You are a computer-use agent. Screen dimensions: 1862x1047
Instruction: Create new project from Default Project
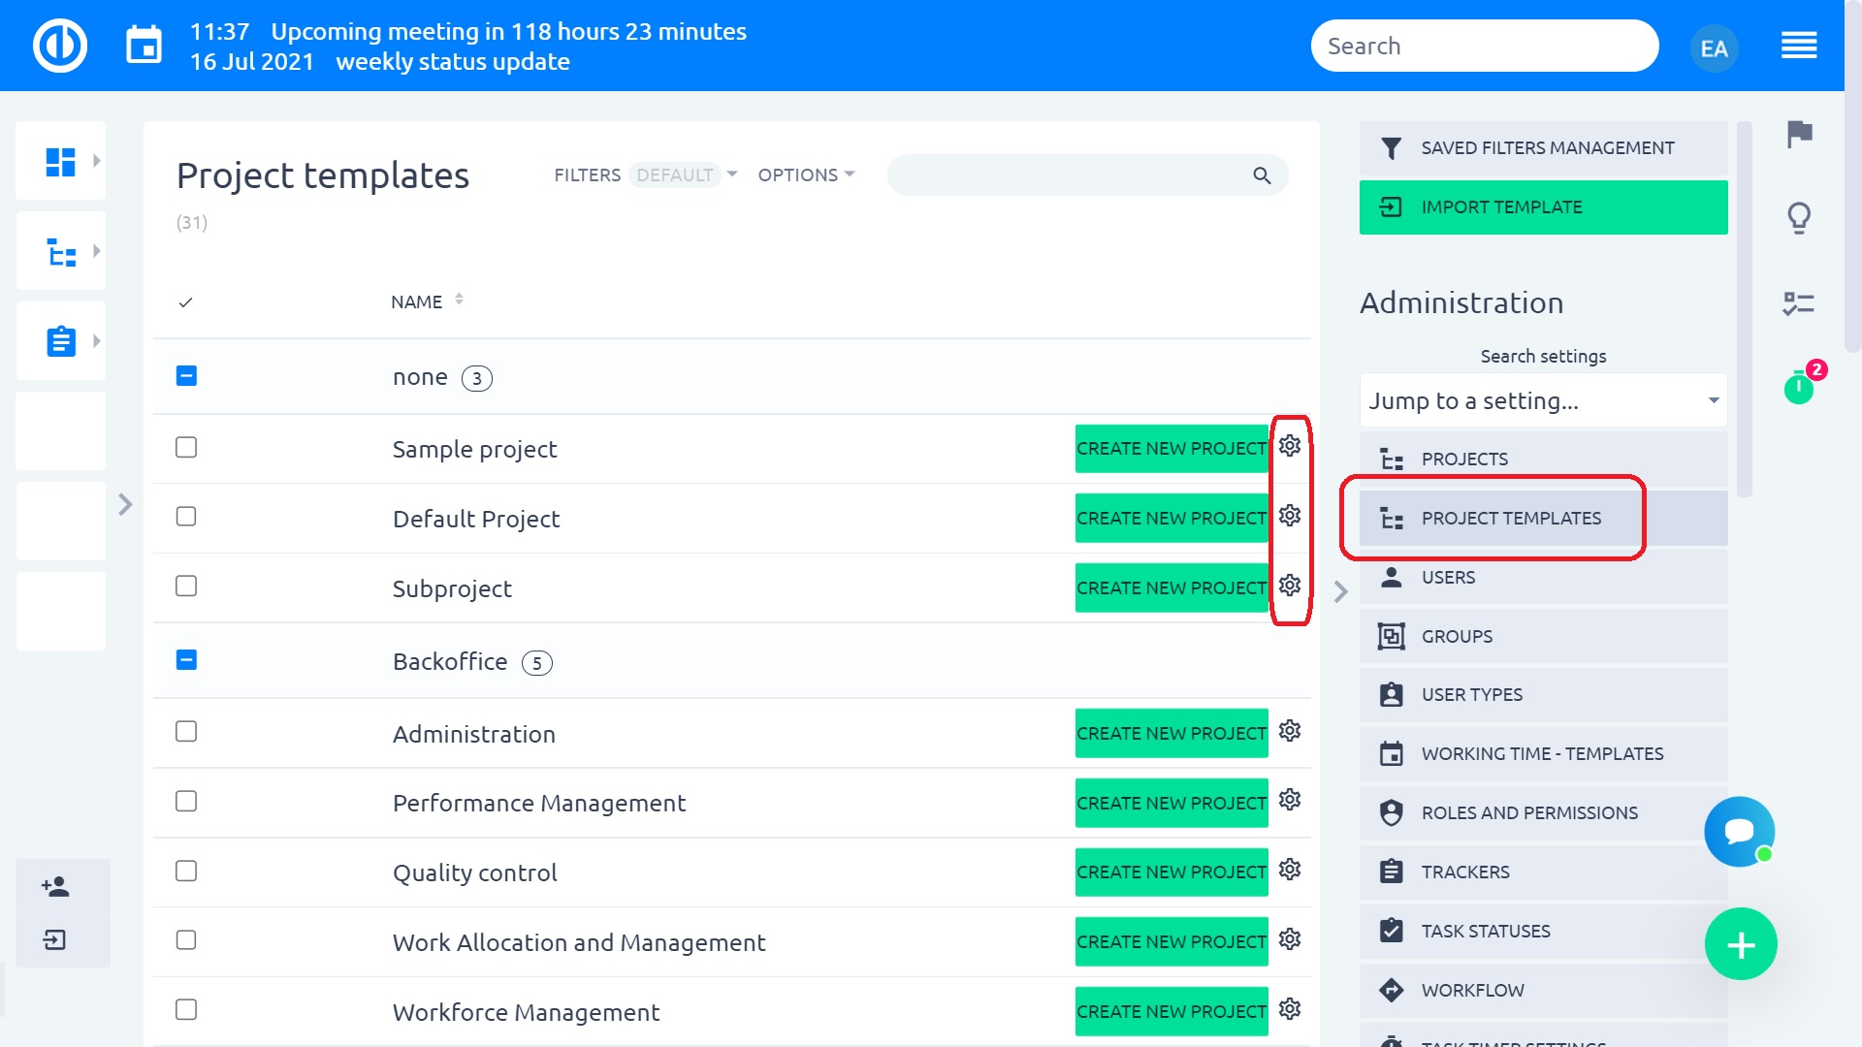click(1172, 519)
